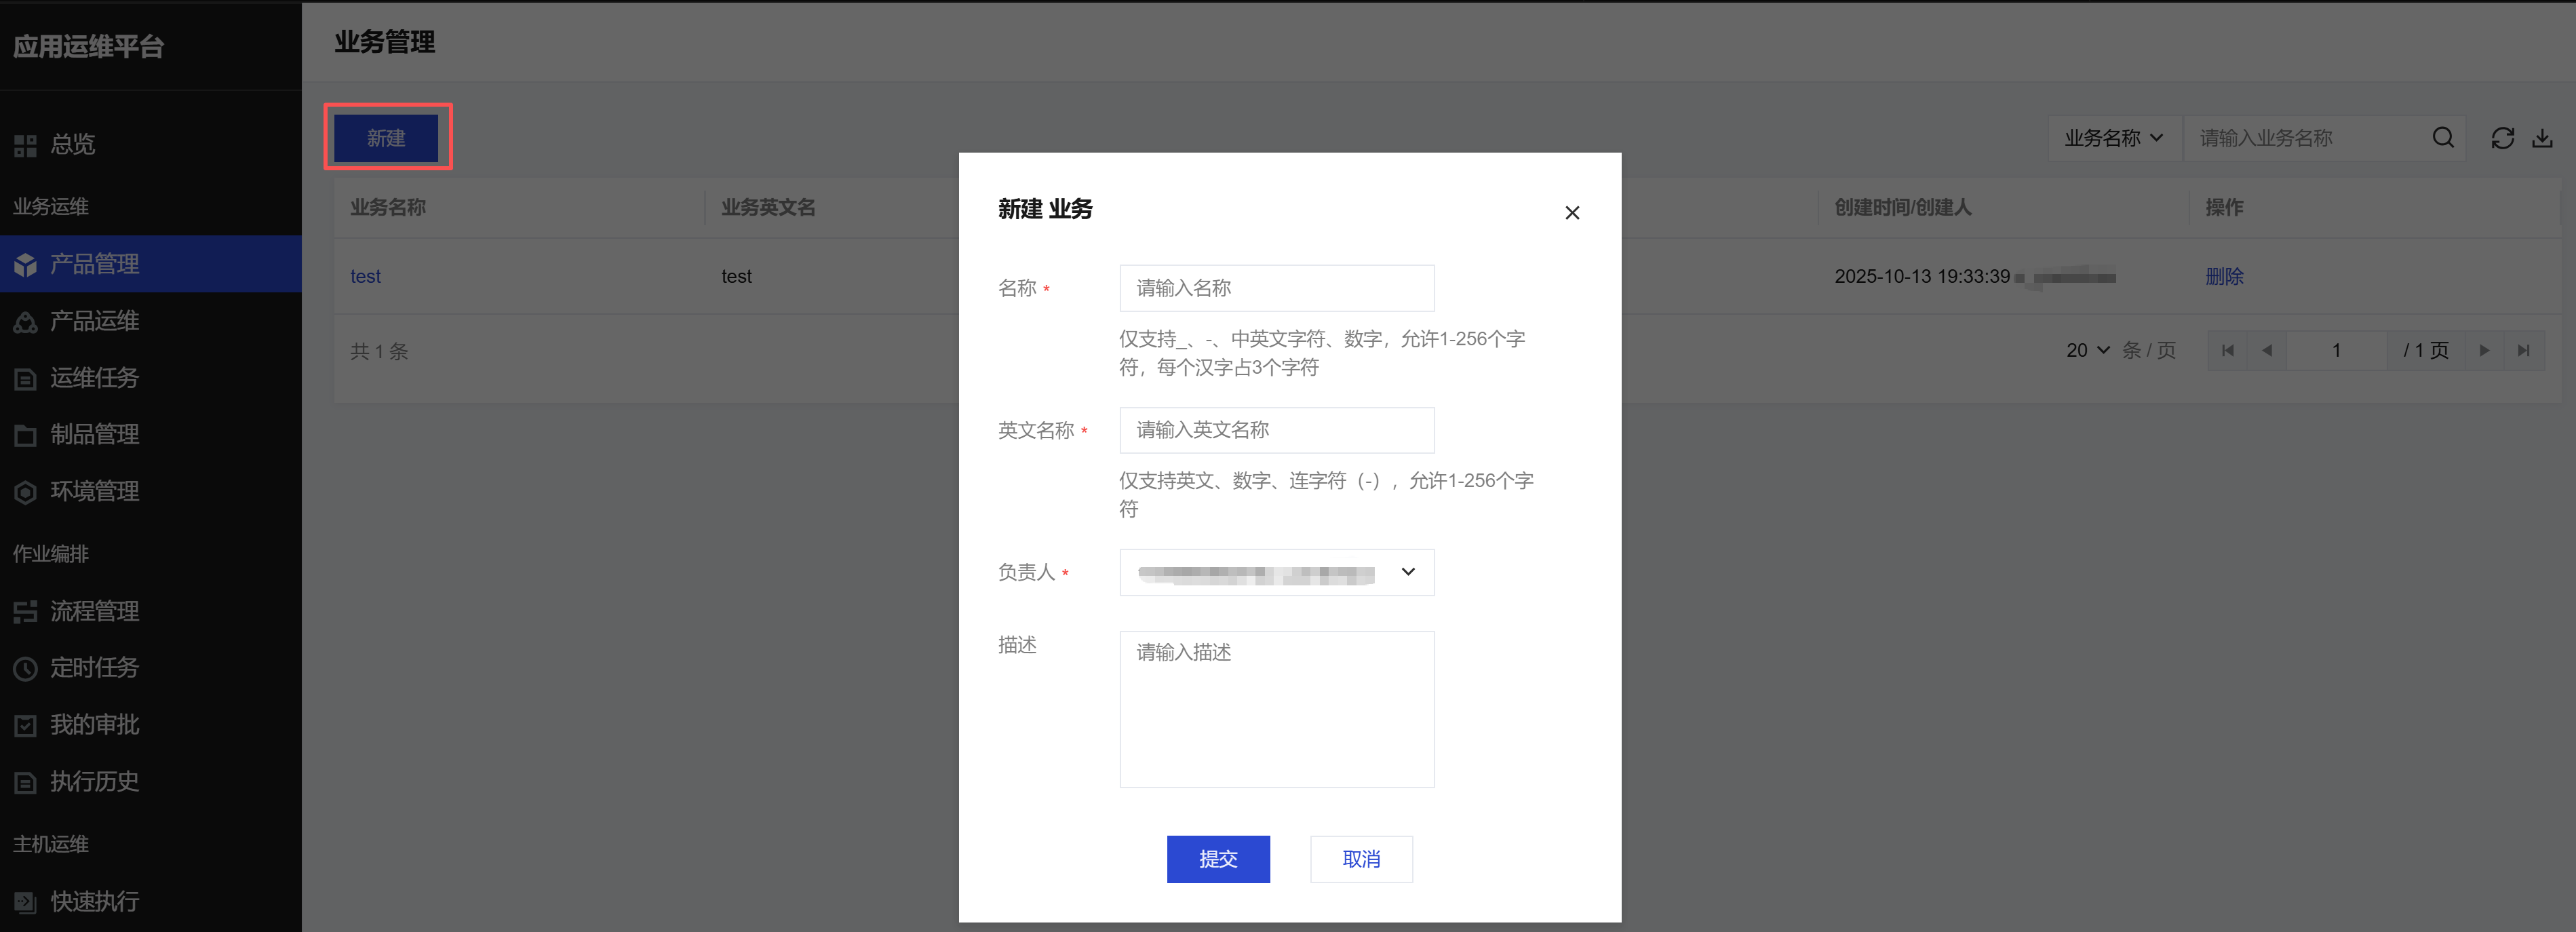The image size is (2576, 932).
Task: Click the 删除 link for test
Action: coord(2224,277)
